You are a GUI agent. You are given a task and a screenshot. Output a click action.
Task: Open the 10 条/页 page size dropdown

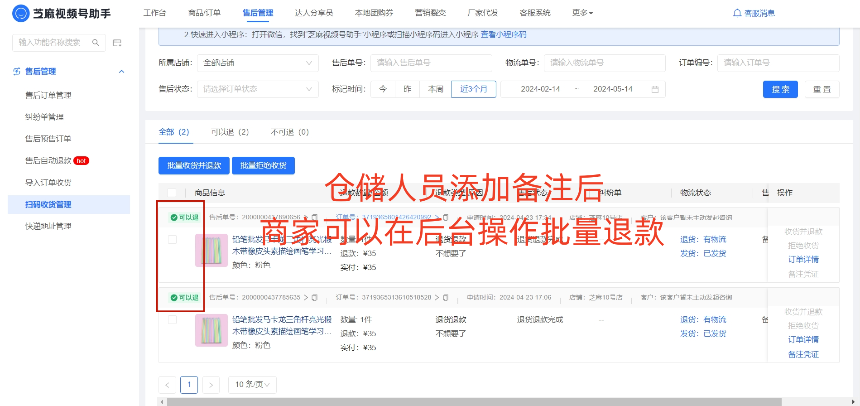(252, 385)
